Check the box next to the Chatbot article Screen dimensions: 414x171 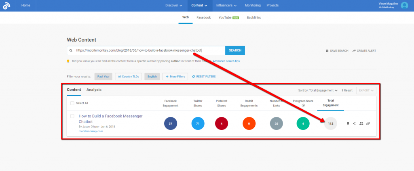click(x=72, y=116)
